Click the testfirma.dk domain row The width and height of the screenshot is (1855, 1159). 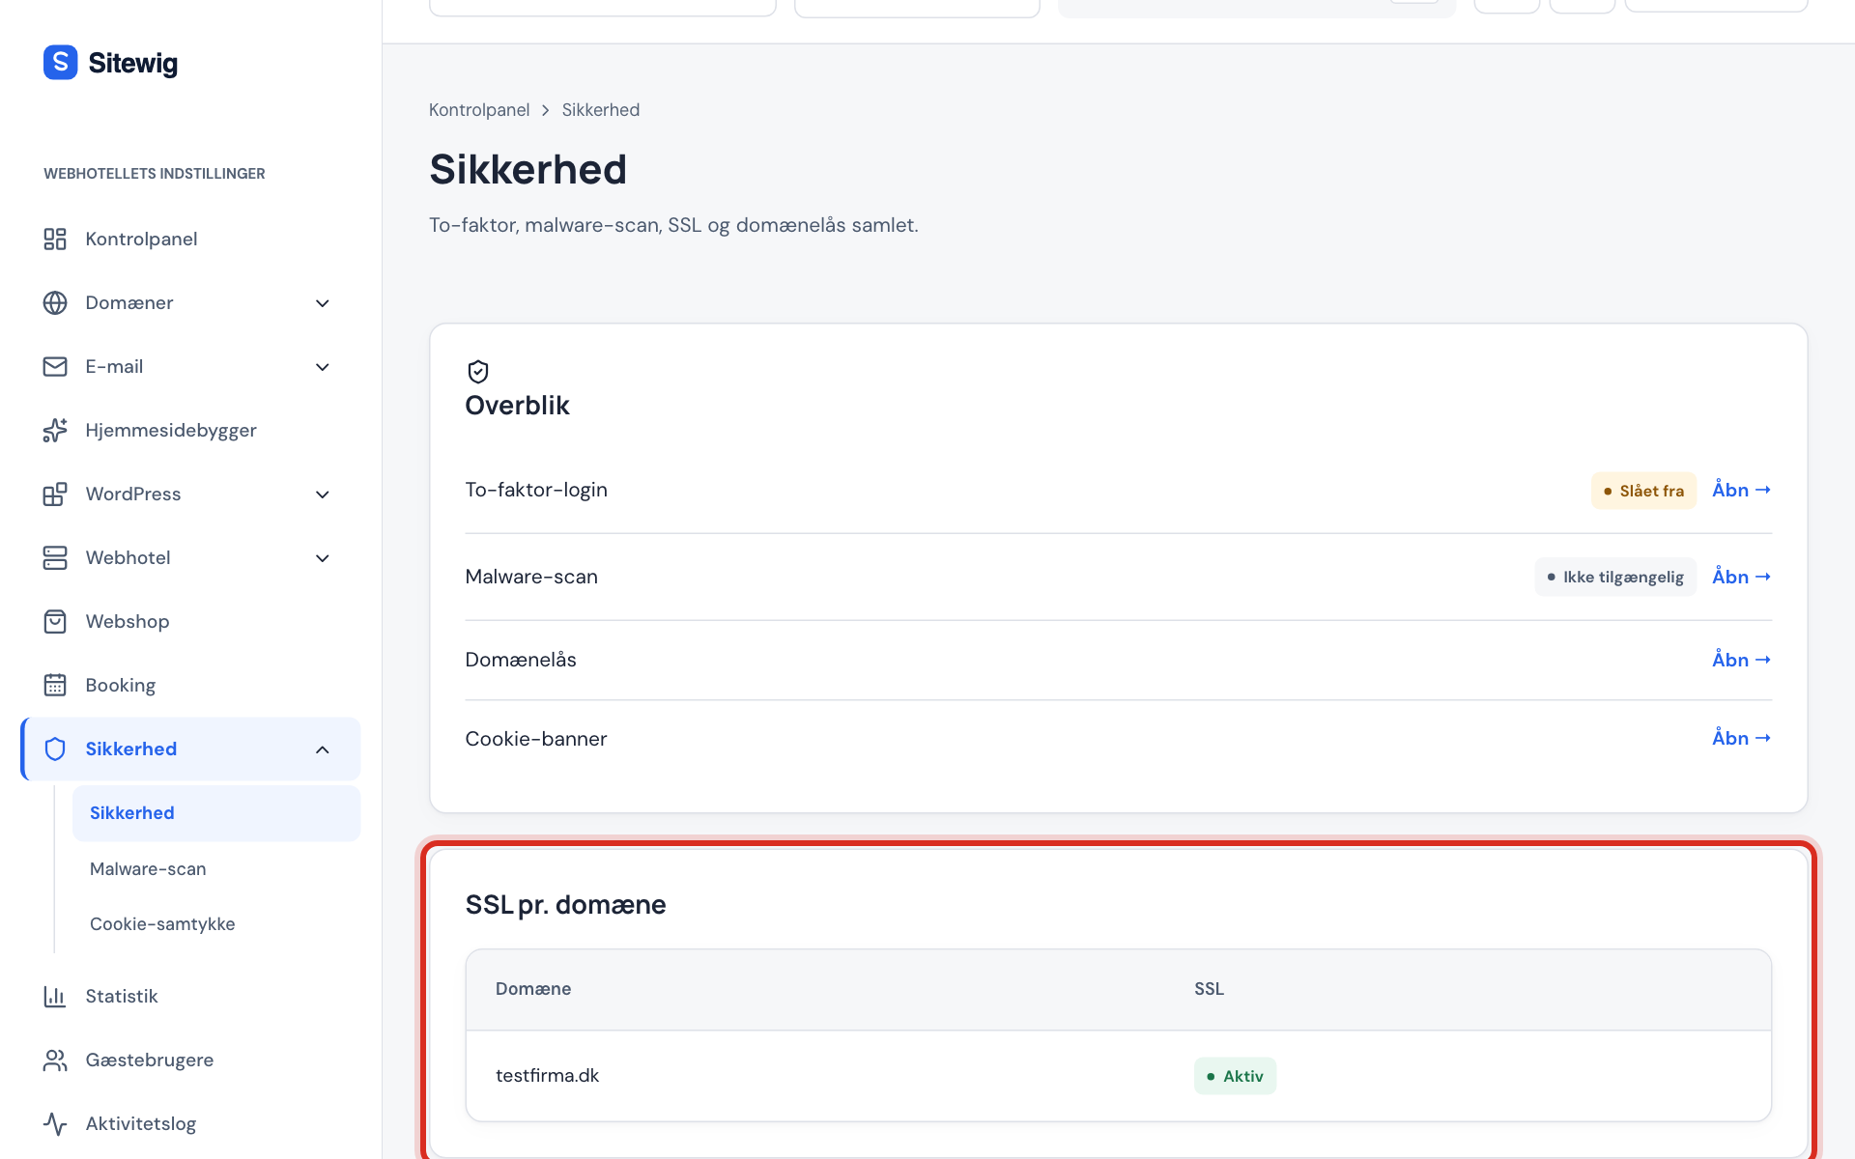pos(1118,1076)
